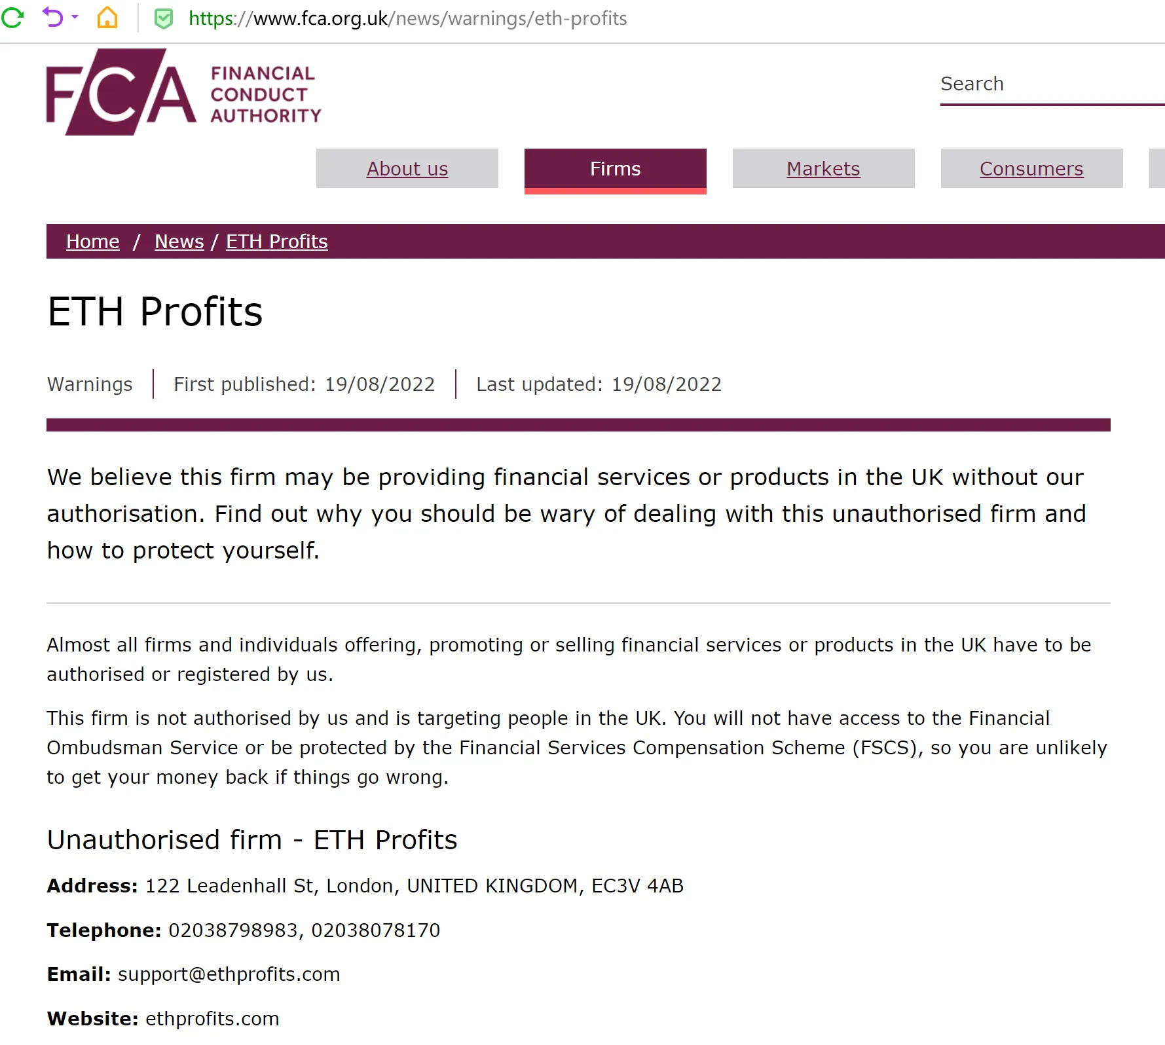Follow the News breadcrumb link
This screenshot has width=1165, height=1045.
(179, 242)
